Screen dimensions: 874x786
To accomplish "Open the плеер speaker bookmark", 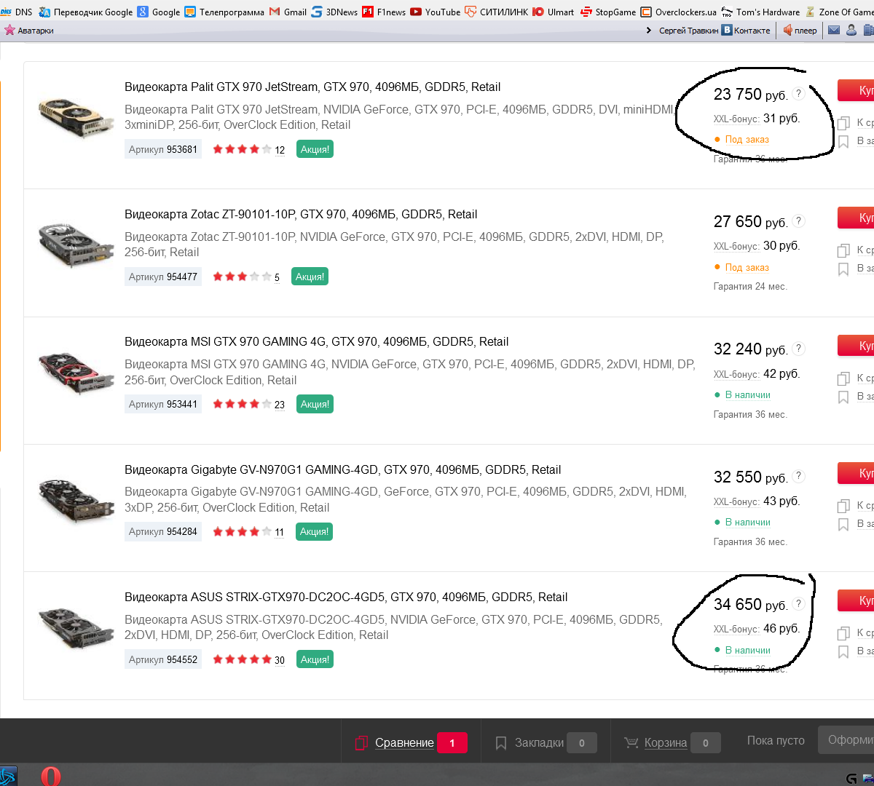I will tap(800, 31).
